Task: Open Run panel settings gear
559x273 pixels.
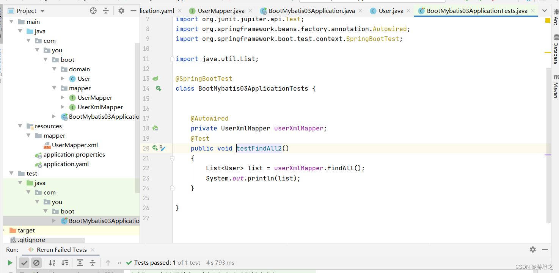Action: click(533, 249)
